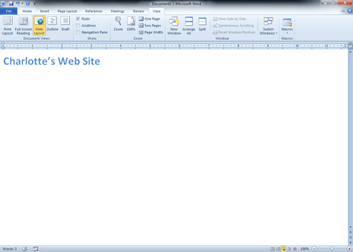This screenshot has height=252, width=353.
Task: Click the zoom slider handle in status bar
Action: pyautogui.click(x=331, y=249)
